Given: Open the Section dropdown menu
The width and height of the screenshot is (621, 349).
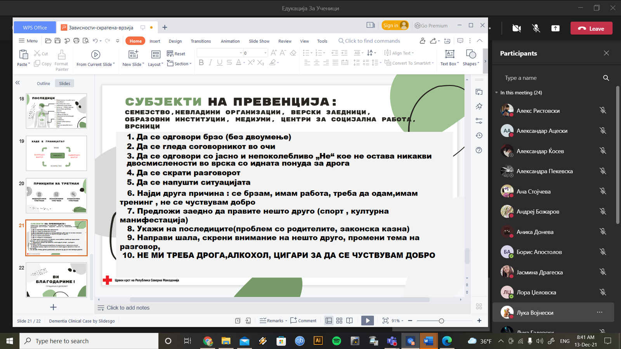Looking at the screenshot, I should click(x=179, y=64).
